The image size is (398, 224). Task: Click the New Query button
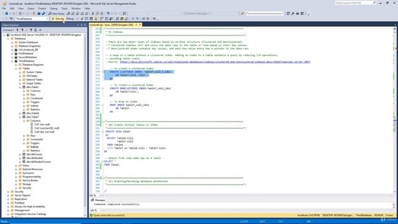[57, 14]
